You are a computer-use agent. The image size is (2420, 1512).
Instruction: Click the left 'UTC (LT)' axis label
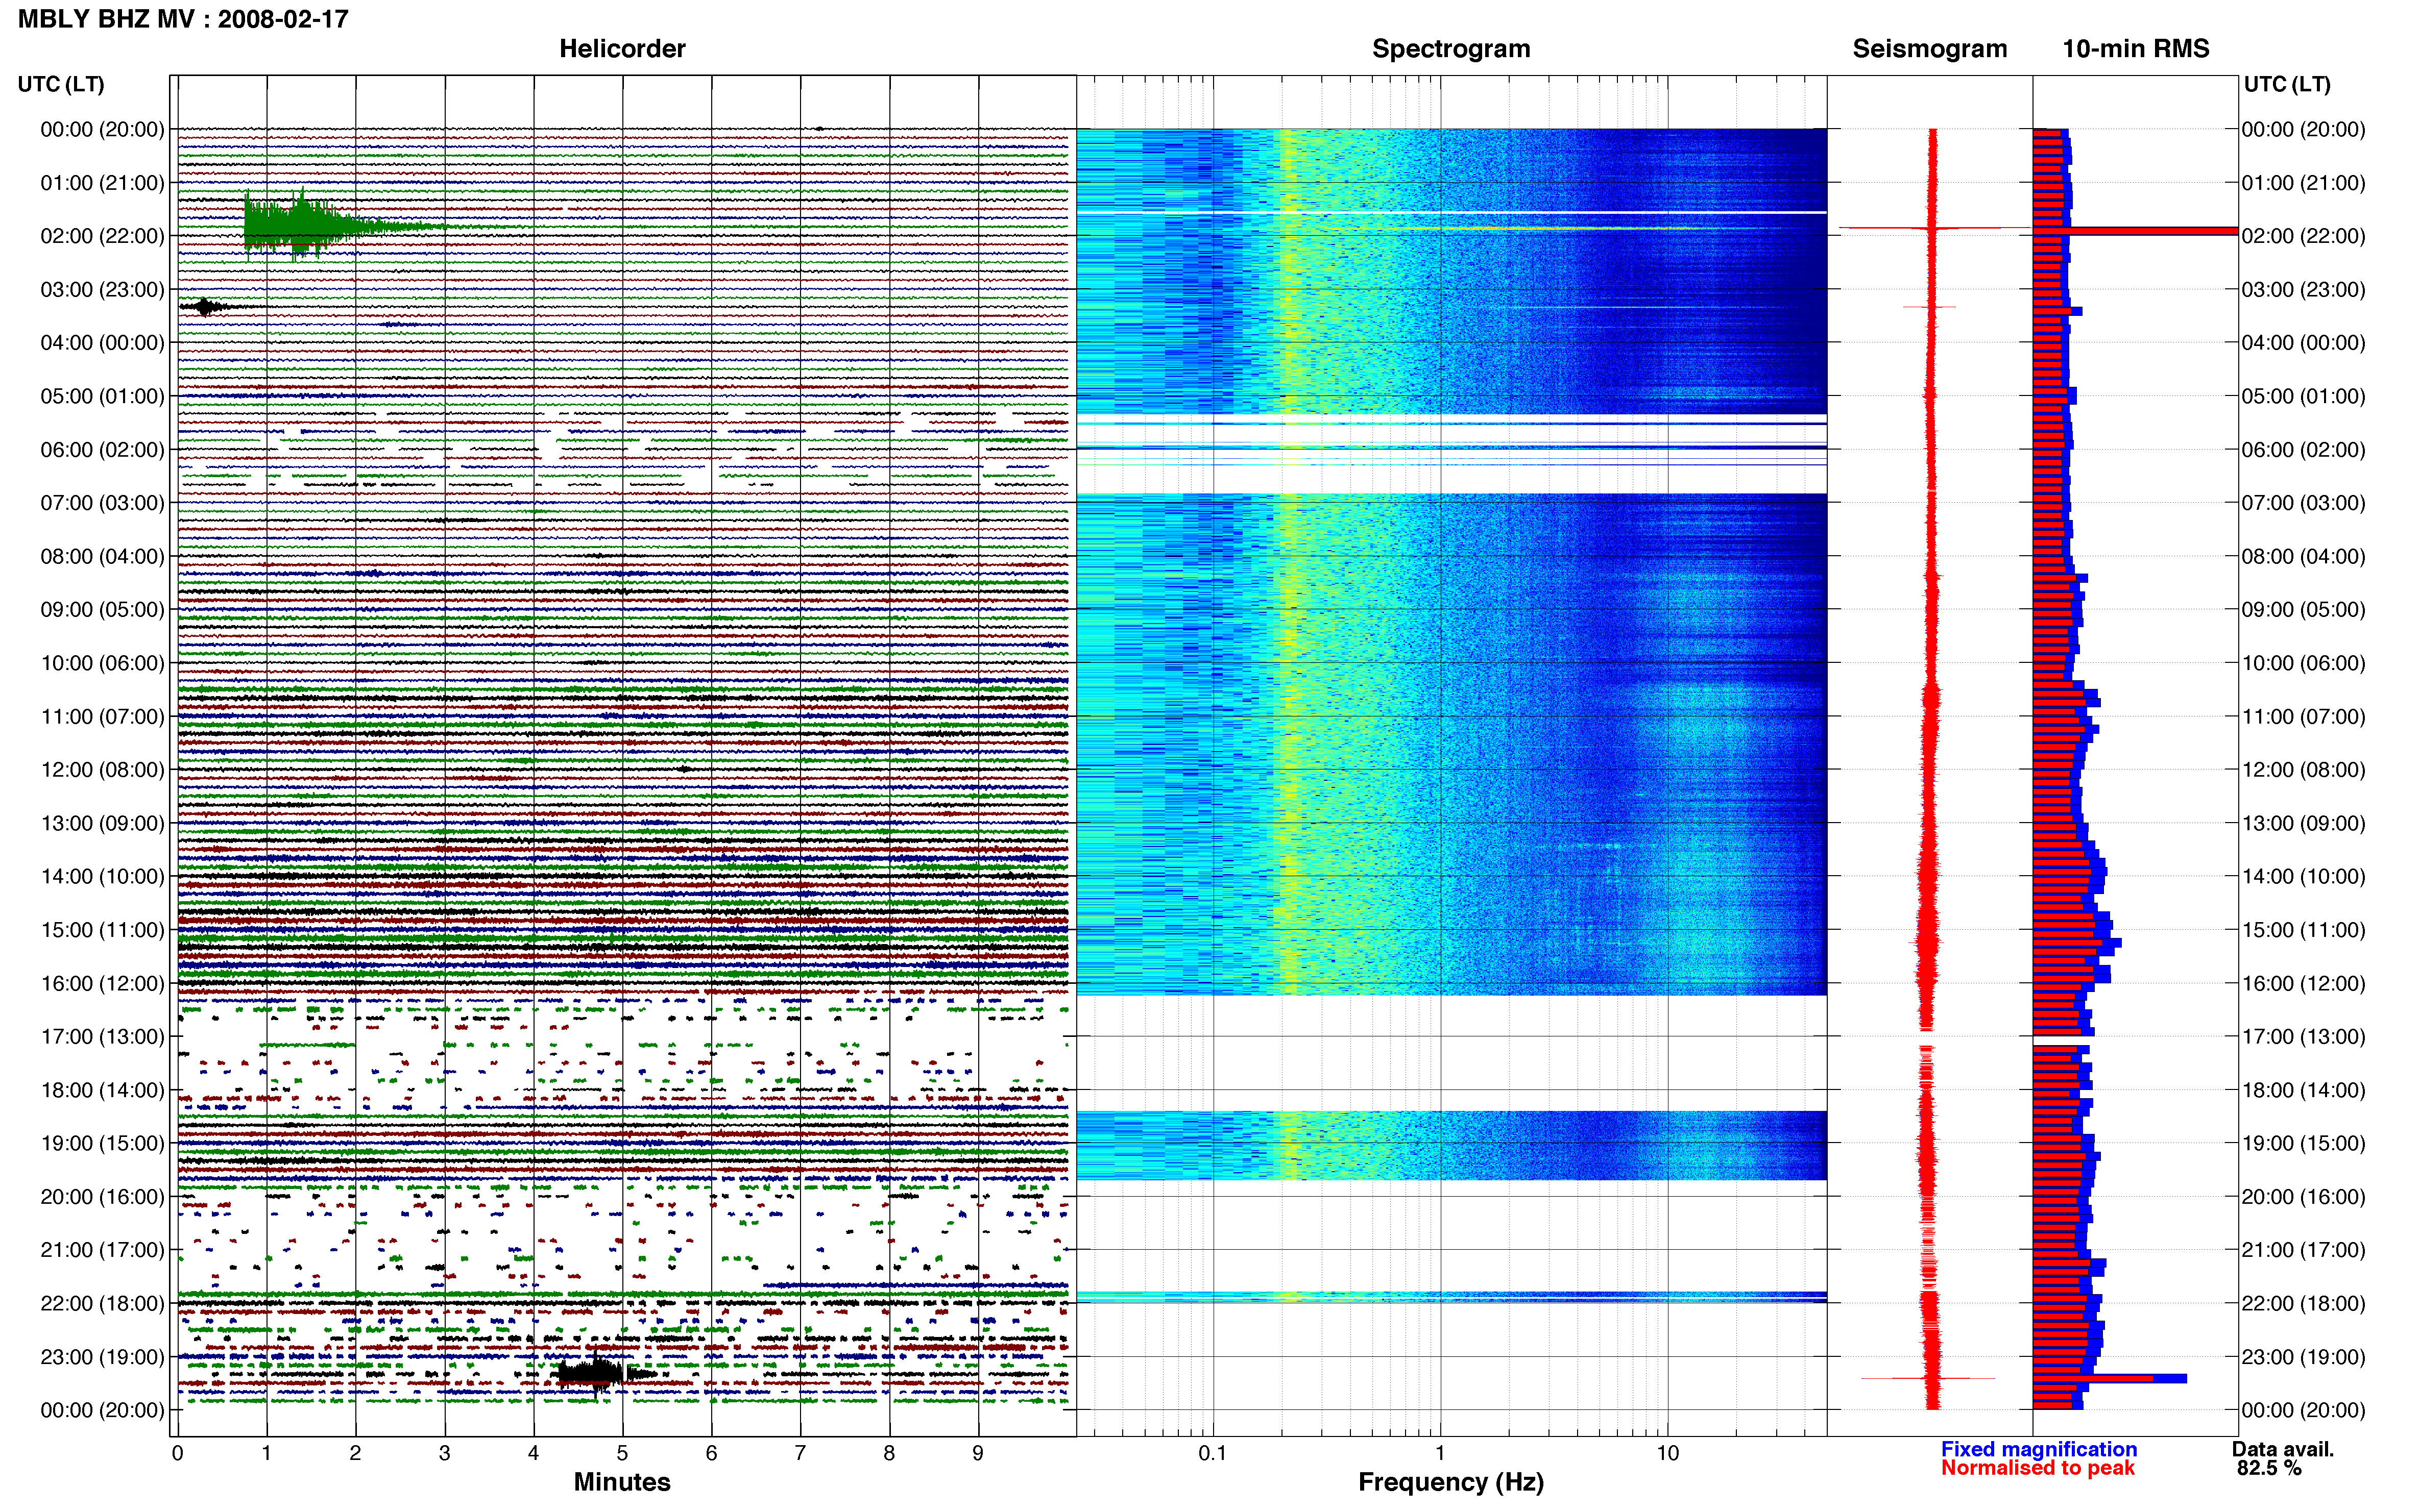(x=61, y=84)
